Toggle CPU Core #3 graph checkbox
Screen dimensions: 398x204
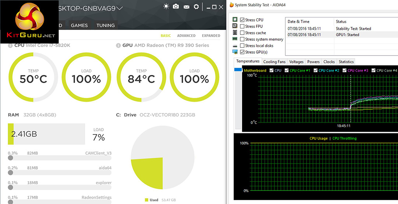coord(344,70)
